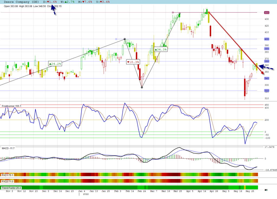Select the daily change D: 1.6% value
This screenshot has height=199, width=277.
pos(50,2)
